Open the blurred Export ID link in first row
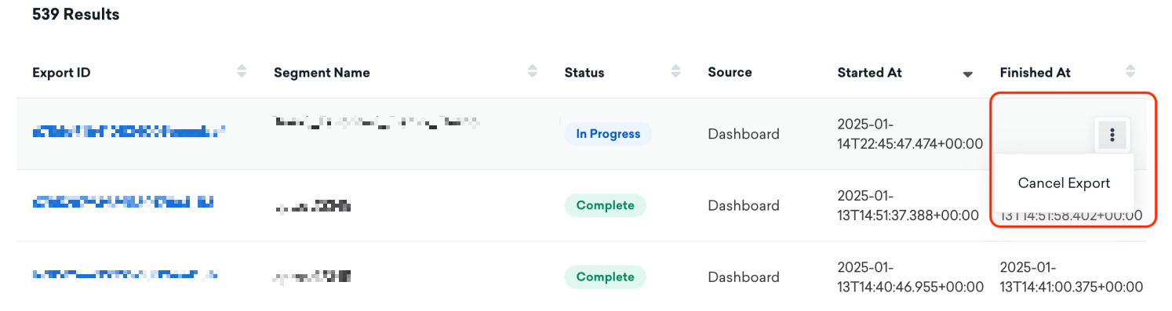The image size is (1172, 311). [x=129, y=133]
